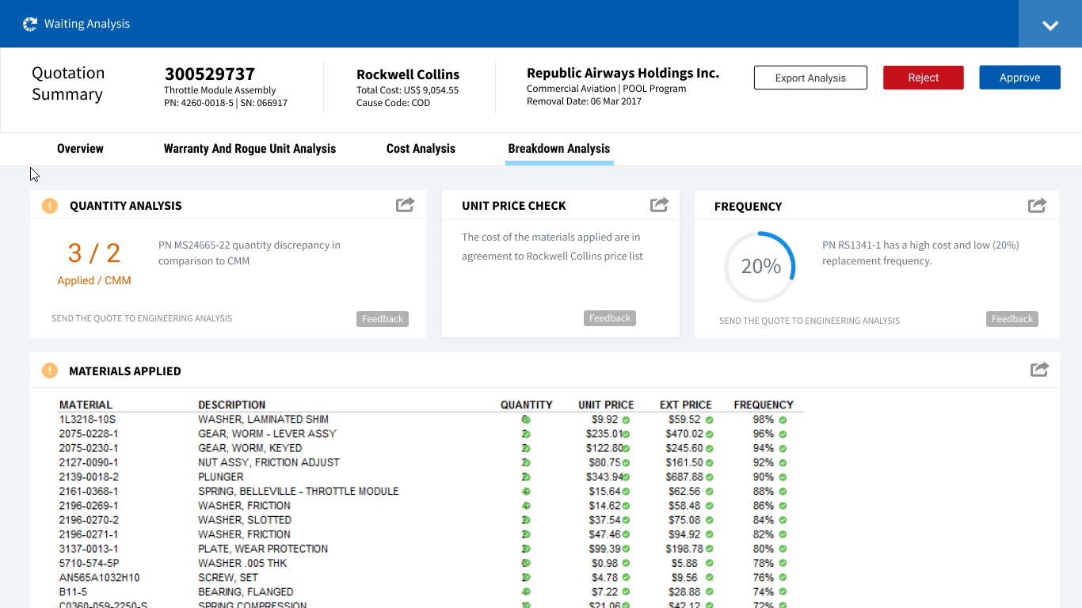Viewport: 1082px width, 608px height.
Task: Select material 1L3218-10S
Action: [x=87, y=420]
